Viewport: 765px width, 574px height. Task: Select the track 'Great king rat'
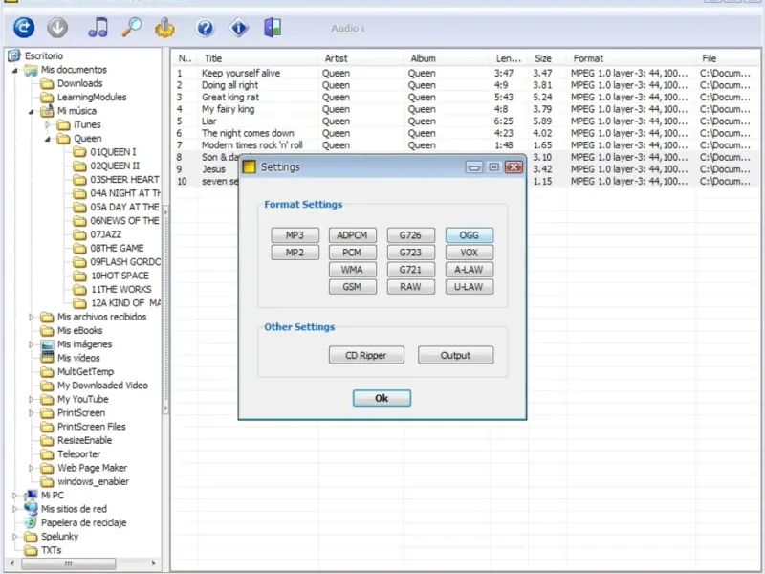pyautogui.click(x=229, y=98)
